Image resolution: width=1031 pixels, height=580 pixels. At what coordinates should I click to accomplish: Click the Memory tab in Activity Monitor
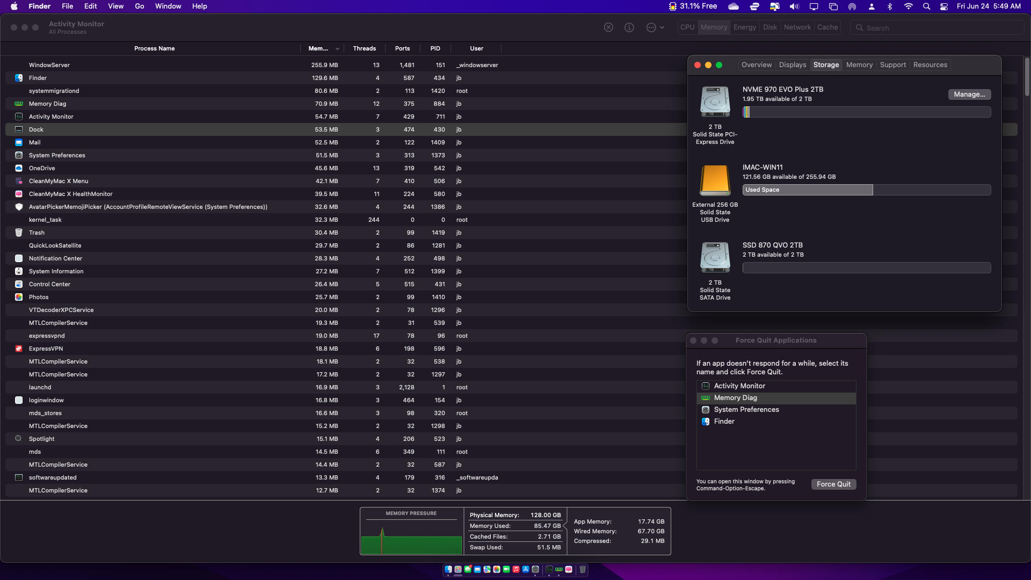pyautogui.click(x=714, y=27)
